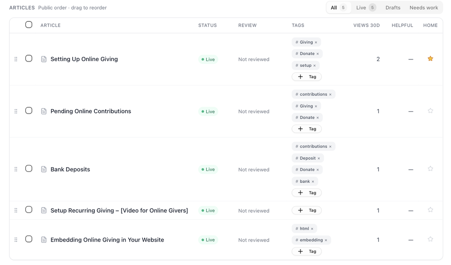
Task: Add a tag to Embedding Online Giving
Action: (307, 252)
